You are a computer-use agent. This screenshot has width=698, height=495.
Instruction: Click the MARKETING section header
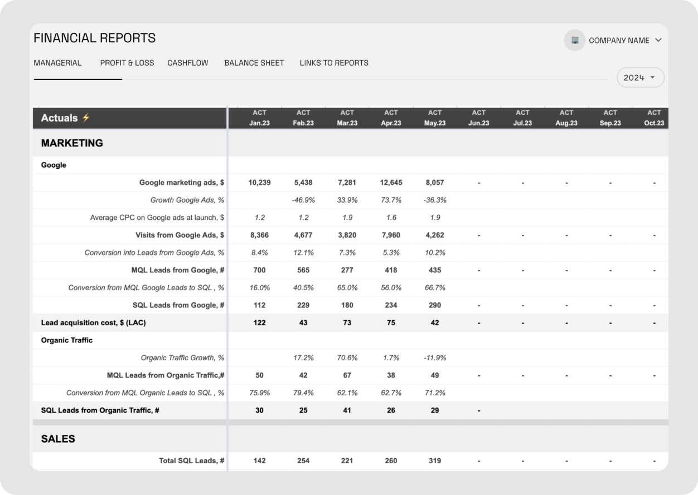[x=71, y=143]
